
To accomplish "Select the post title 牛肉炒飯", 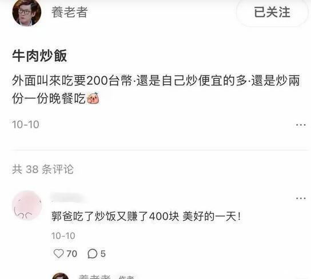I will (x=39, y=55).
